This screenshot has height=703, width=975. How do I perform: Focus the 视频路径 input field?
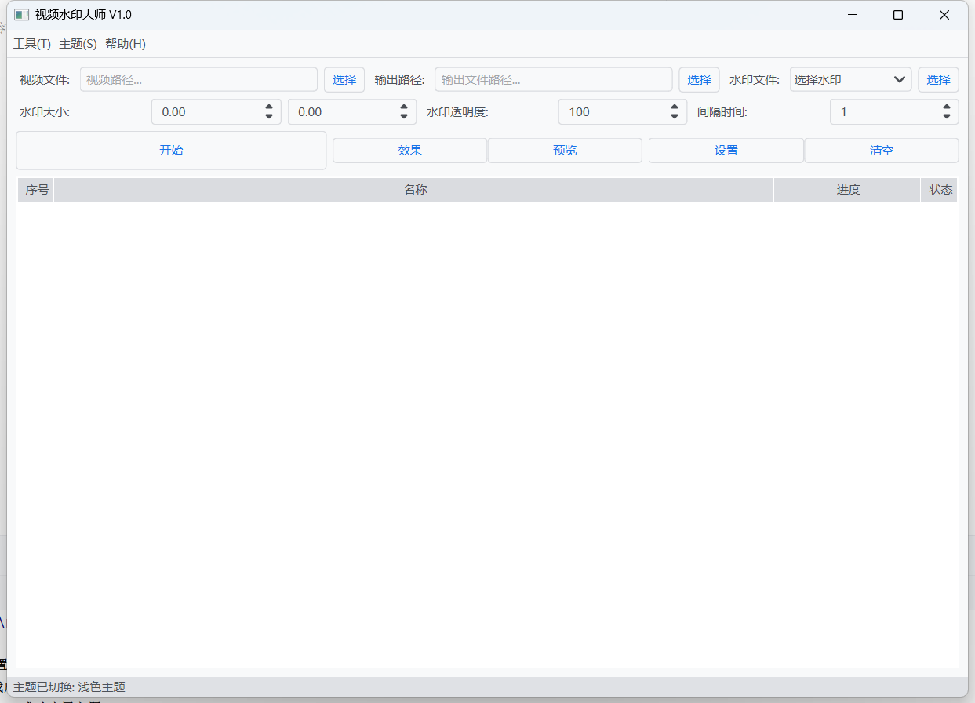coord(198,79)
